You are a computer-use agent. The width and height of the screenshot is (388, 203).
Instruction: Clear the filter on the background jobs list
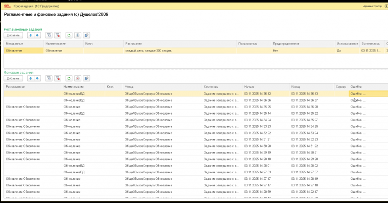tap(58, 78)
